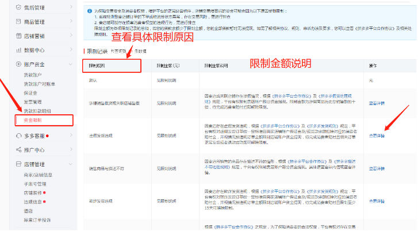The width and height of the screenshot is (418, 232).
Task: Open 拼多多发货规则 link in 虚假发货违规 row
Action: 323,126
